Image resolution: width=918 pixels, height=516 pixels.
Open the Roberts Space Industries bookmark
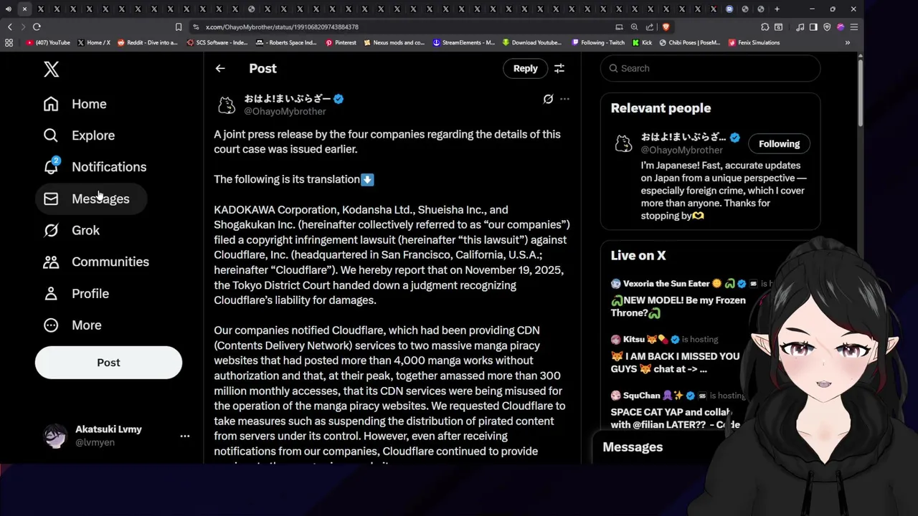(x=288, y=42)
